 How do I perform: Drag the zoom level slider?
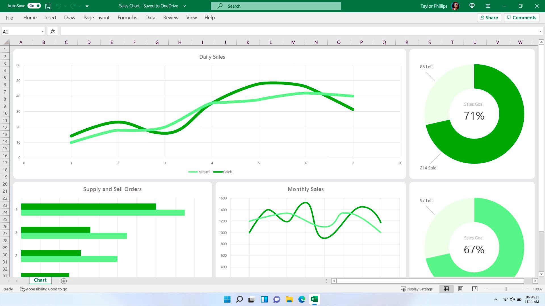tap(506, 289)
